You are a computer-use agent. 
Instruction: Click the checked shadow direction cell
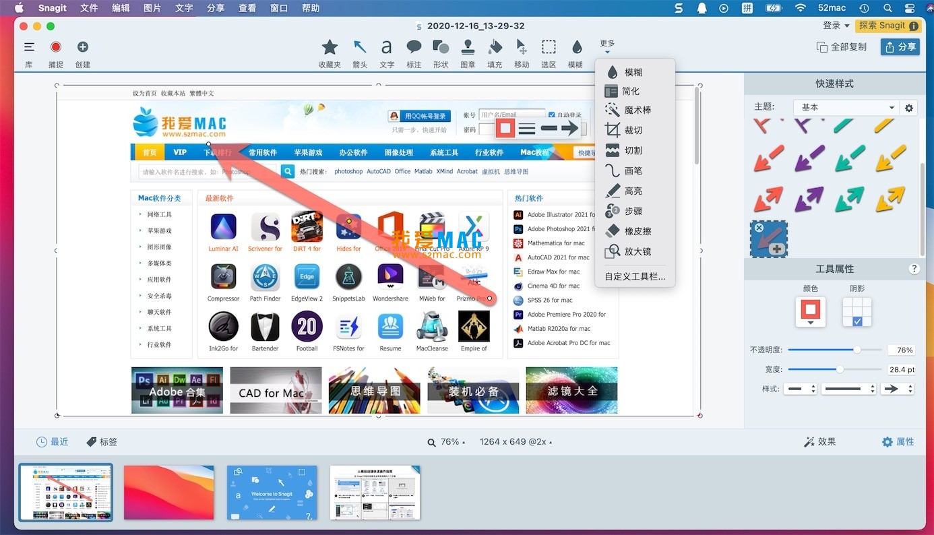click(857, 322)
